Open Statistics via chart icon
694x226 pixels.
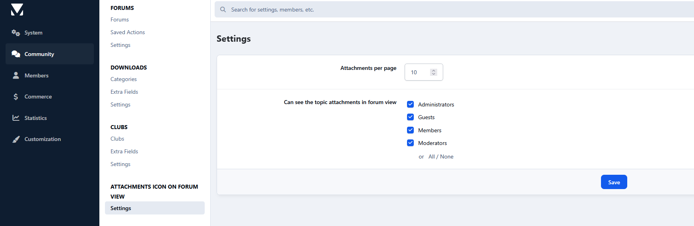[x=16, y=118]
